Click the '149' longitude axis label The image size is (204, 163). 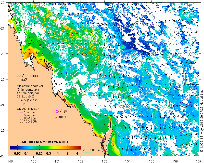(x=10, y=161)
